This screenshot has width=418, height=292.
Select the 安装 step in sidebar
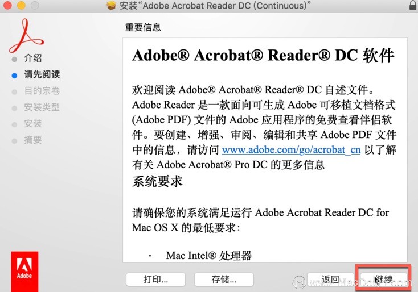pos(33,124)
